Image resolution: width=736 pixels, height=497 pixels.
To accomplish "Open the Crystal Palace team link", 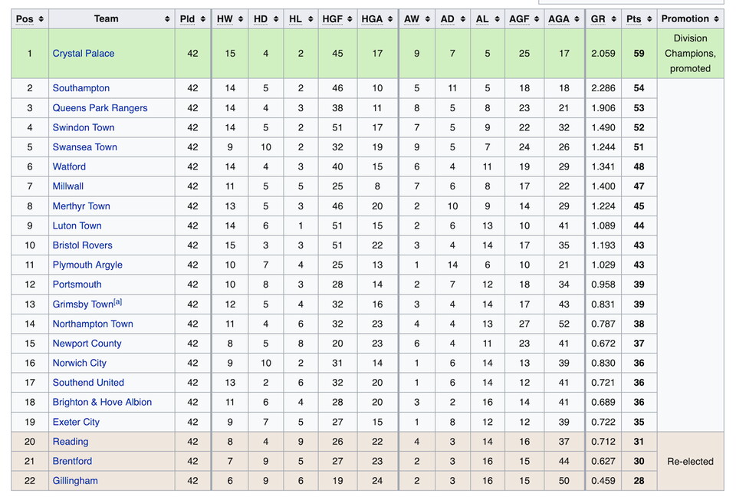I will click(x=84, y=54).
